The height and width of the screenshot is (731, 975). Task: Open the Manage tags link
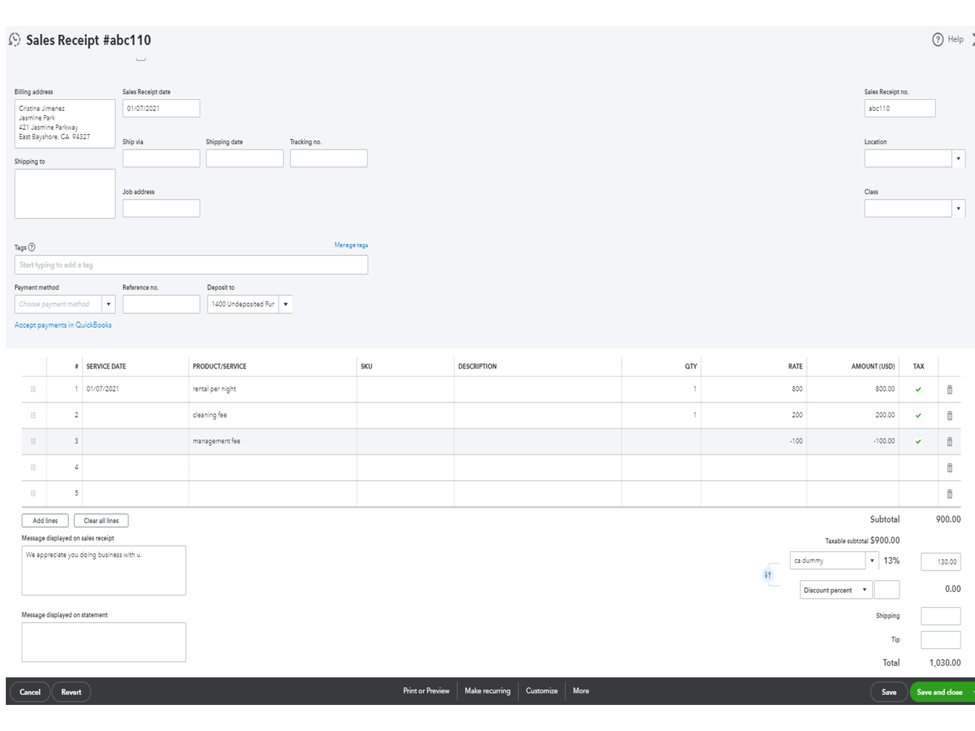coord(351,245)
